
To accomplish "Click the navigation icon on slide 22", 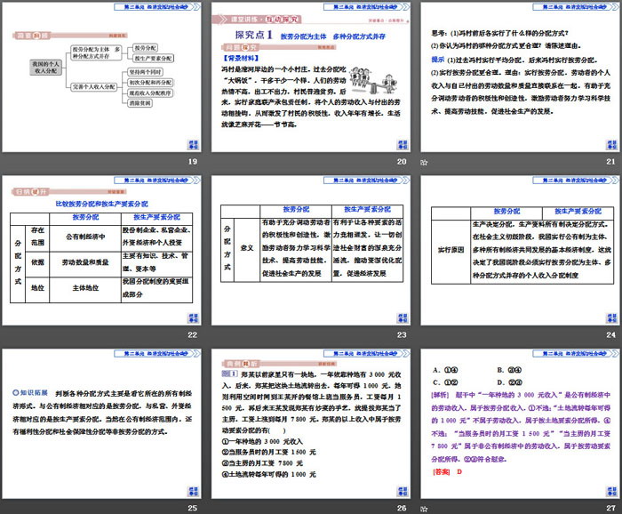I will pos(193,318).
